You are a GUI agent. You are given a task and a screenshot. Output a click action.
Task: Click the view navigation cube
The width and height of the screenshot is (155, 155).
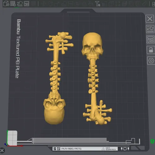pos(12,138)
